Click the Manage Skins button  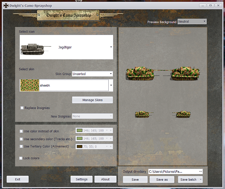92,100
